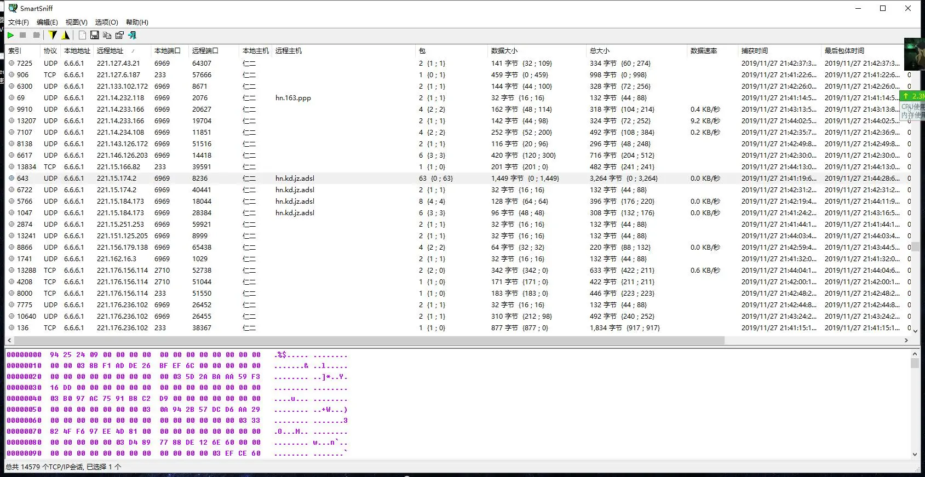The width and height of the screenshot is (925, 477).
Task: Click the blank page toolbar icon
Action: click(x=82, y=35)
